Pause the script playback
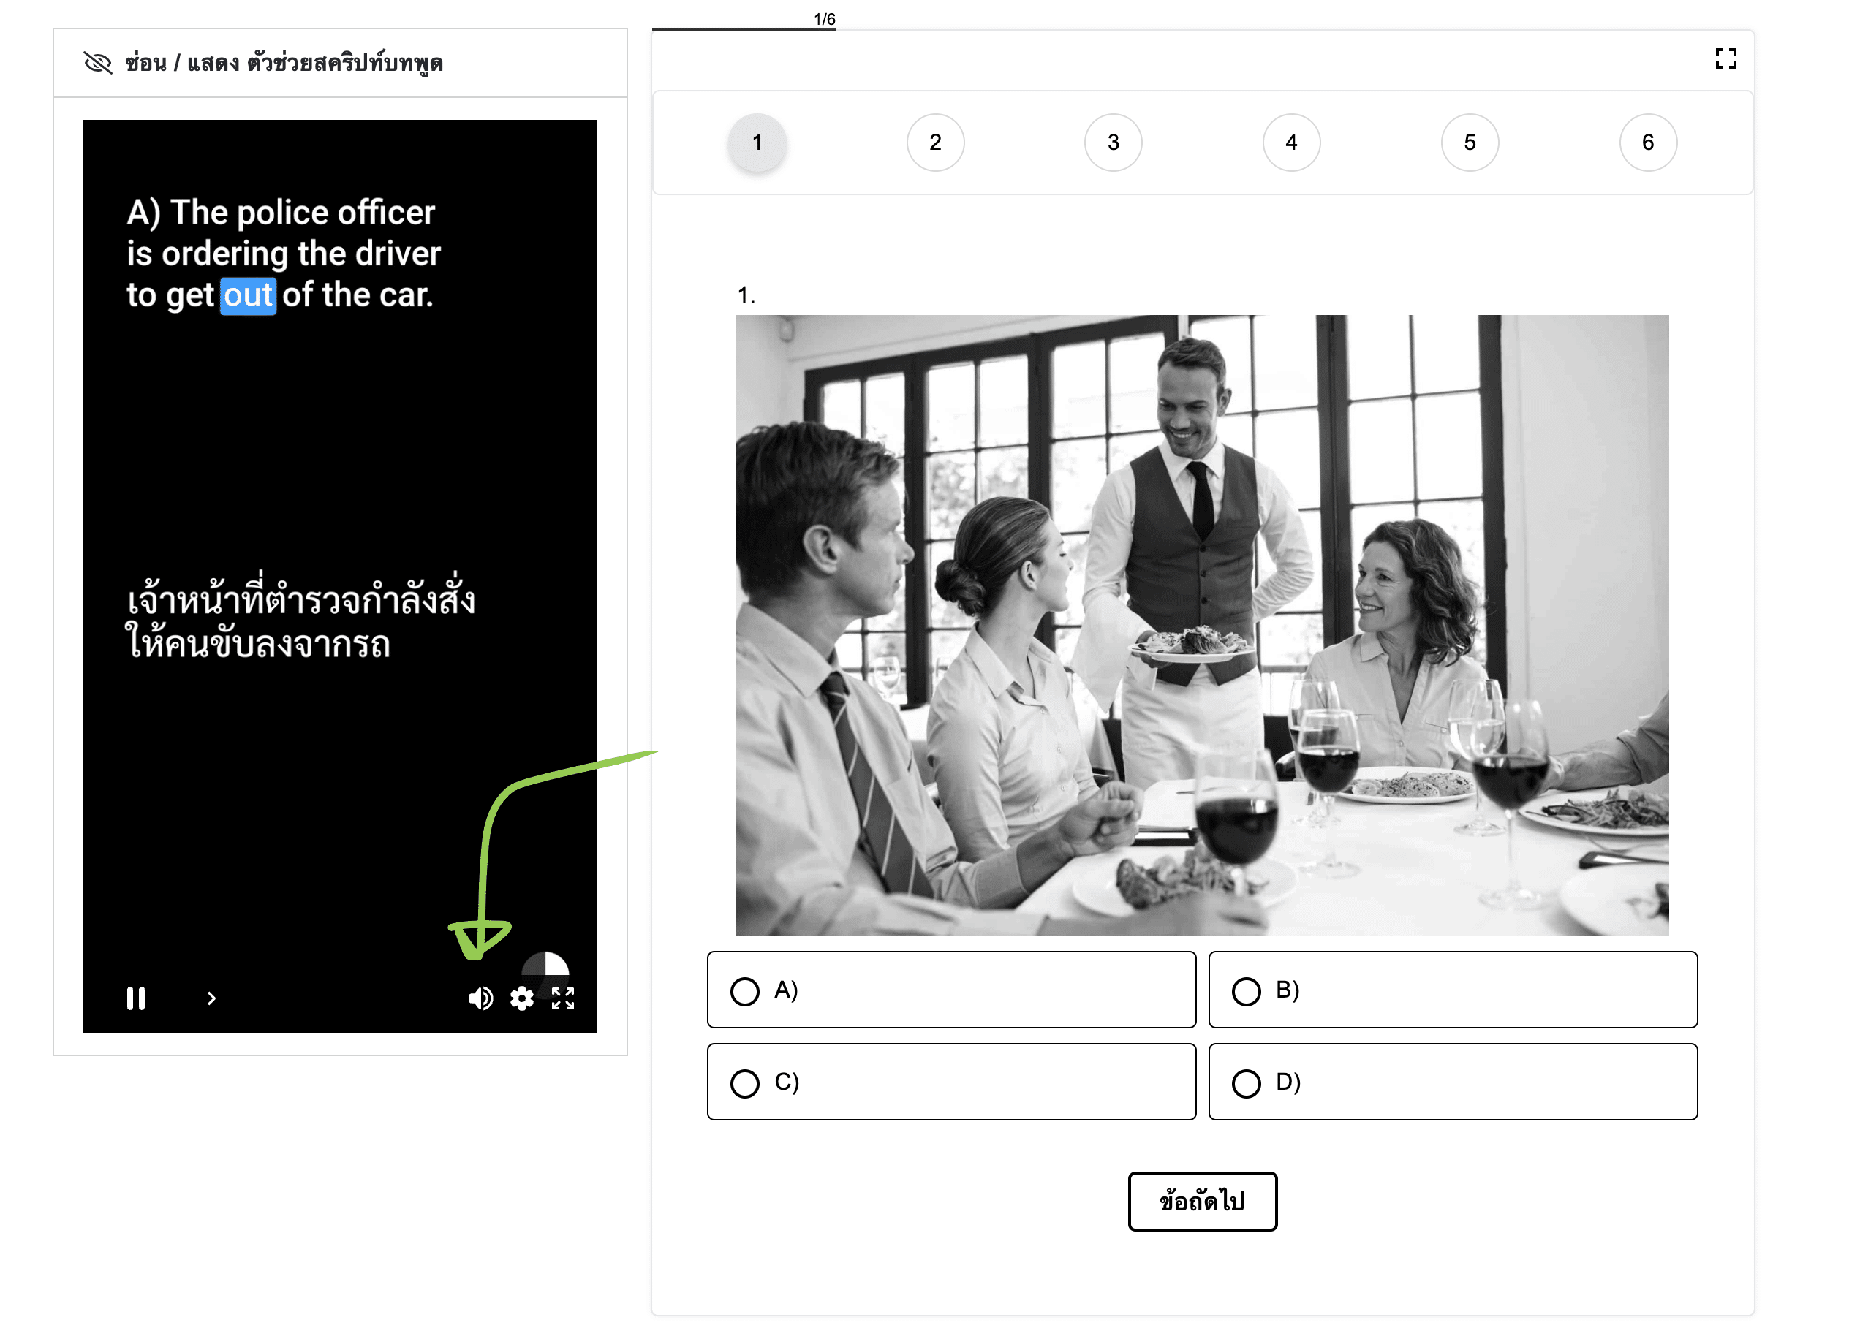1860x1339 pixels. tap(136, 998)
